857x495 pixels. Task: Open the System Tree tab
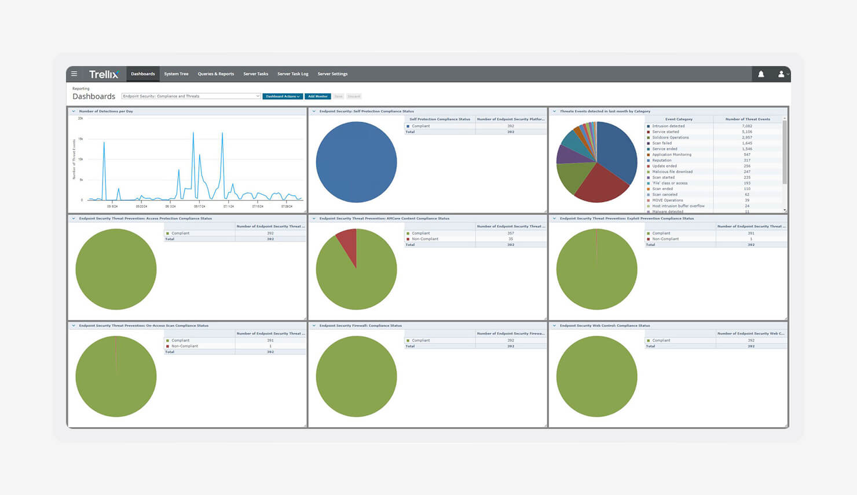[x=176, y=74]
